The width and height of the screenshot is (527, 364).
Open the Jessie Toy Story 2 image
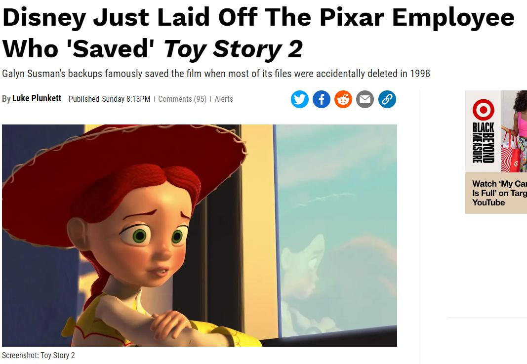pos(200,235)
